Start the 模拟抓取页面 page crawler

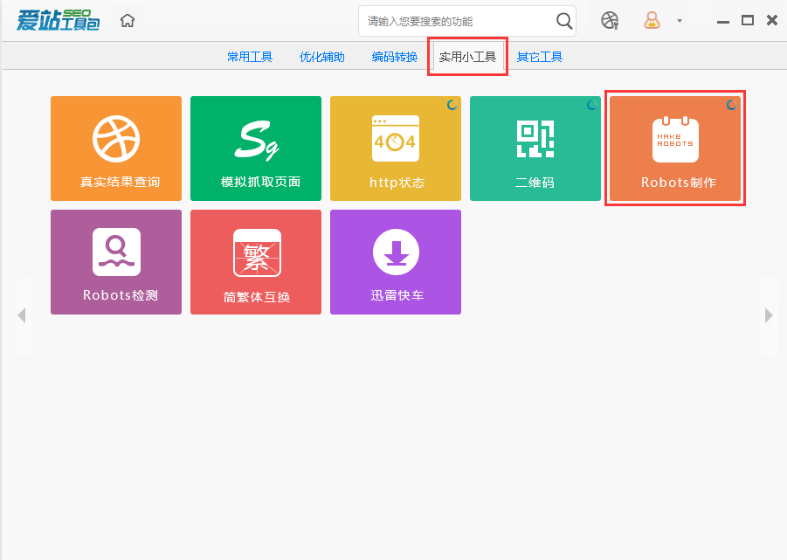pyautogui.click(x=255, y=149)
